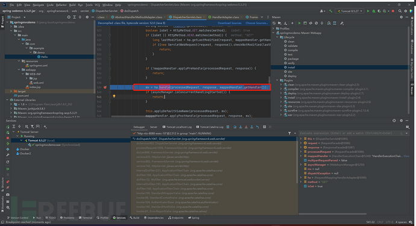Run Maven build green play icon

pos(299,24)
